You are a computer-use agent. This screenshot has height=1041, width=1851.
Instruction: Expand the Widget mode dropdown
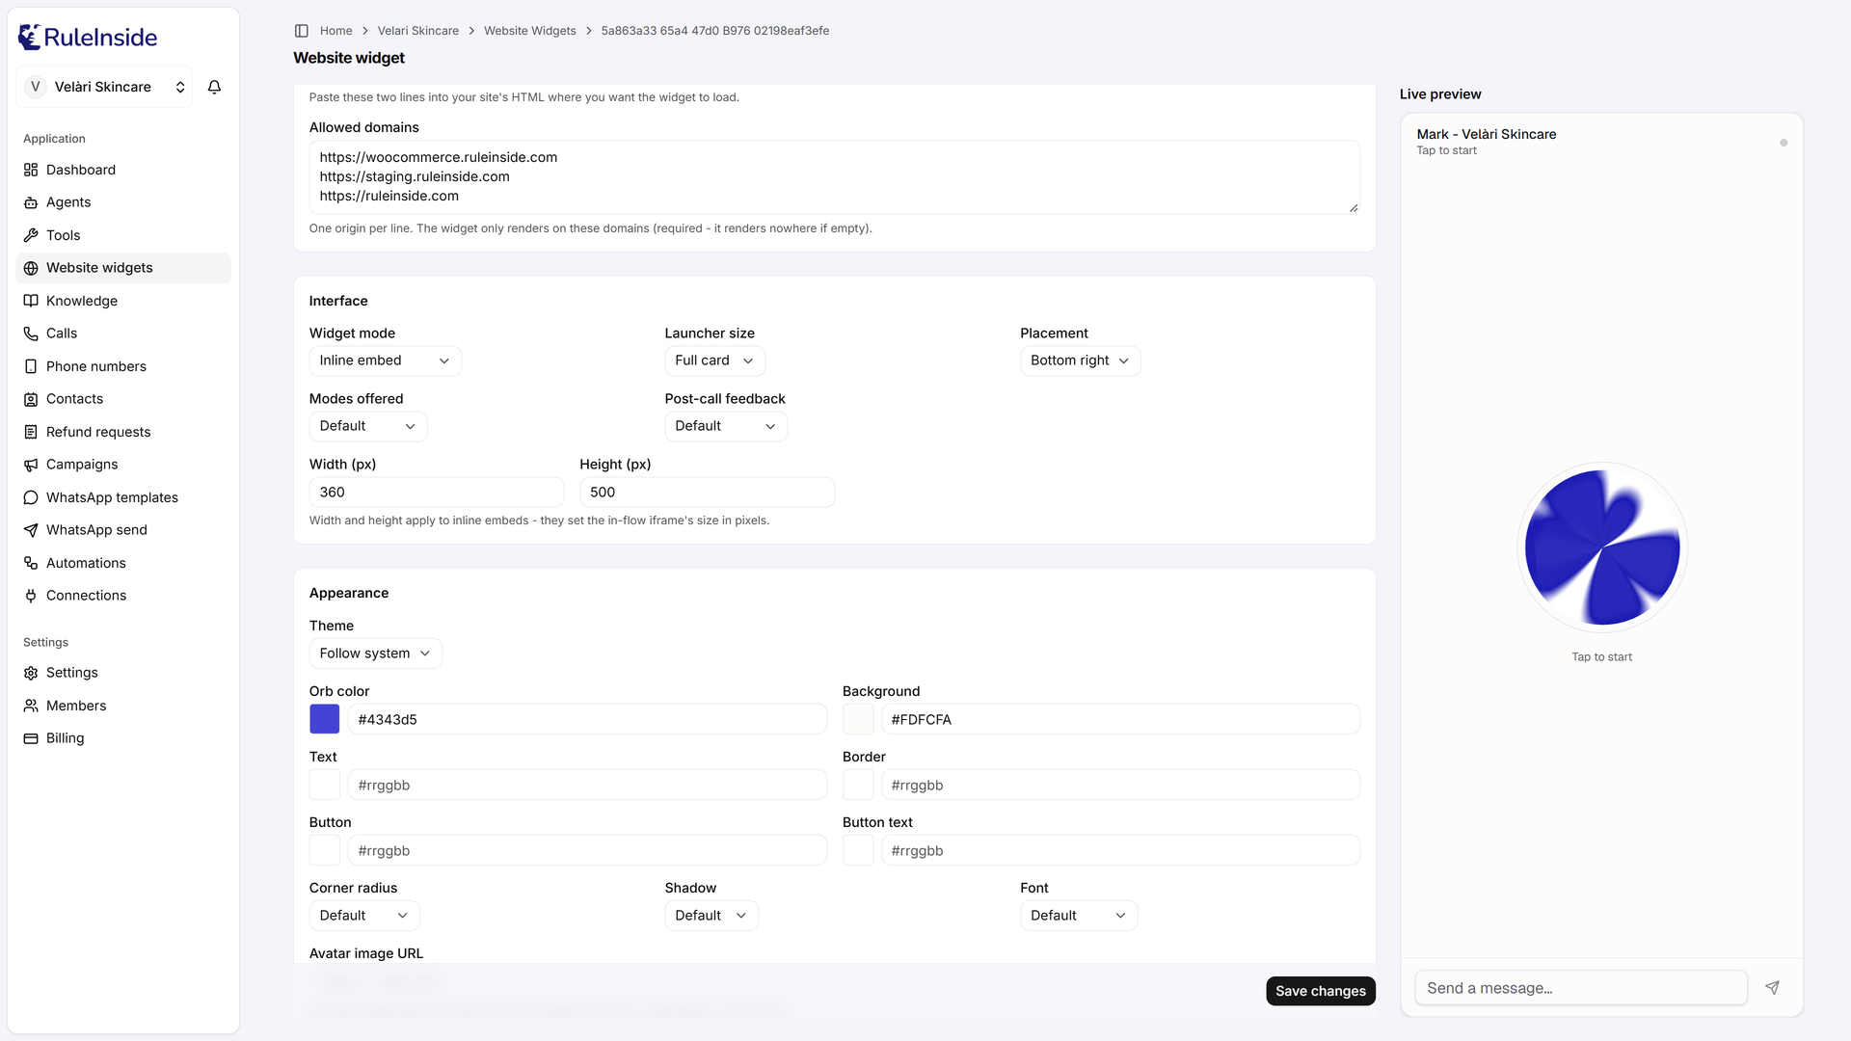coord(385,360)
